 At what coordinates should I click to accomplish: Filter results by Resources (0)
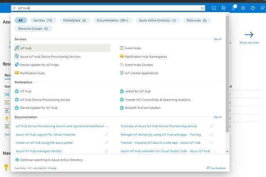(x=197, y=20)
